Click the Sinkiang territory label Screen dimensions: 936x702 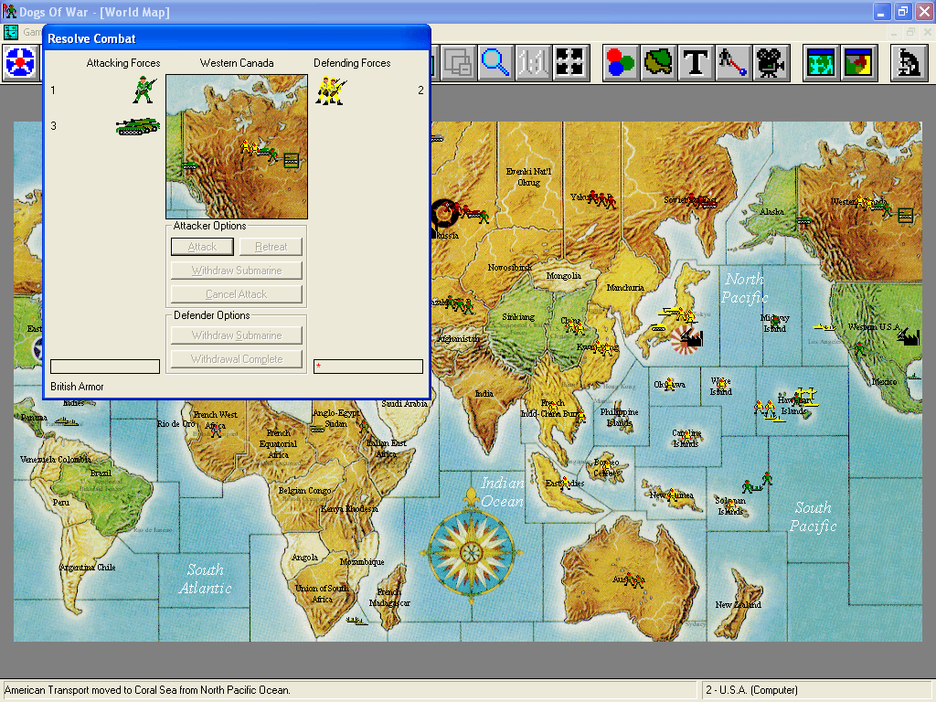pos(518,317)
